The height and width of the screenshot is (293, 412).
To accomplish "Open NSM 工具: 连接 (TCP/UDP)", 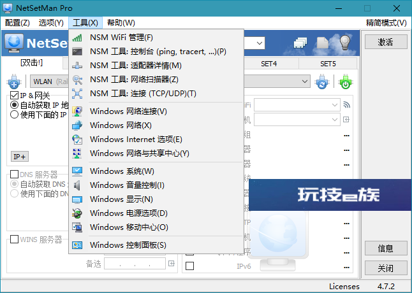I will pyautogui.click(x=156, y=94).
